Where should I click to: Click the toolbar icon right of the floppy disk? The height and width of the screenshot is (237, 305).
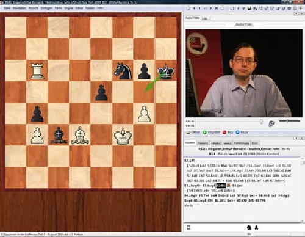(x=255, y=9)
